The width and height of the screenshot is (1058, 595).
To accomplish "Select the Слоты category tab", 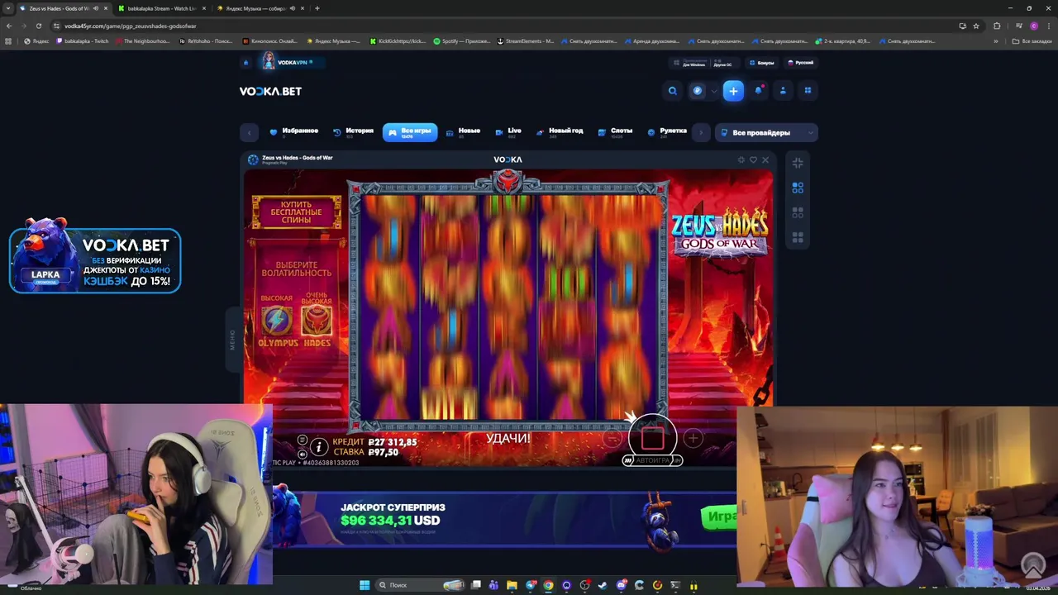I will (617, 131).
